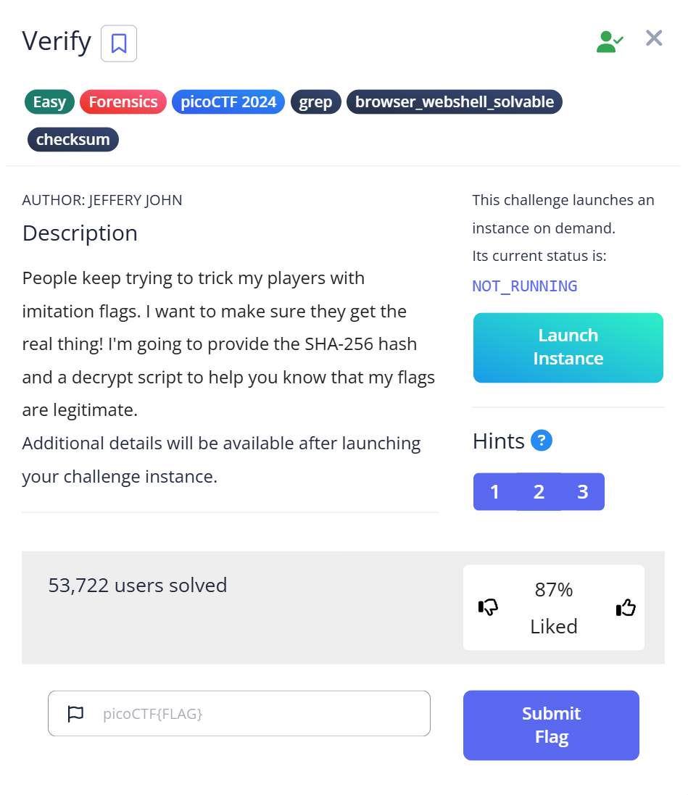Click the solved-user status icon
The image size is (688, 795).
(609, 41)
